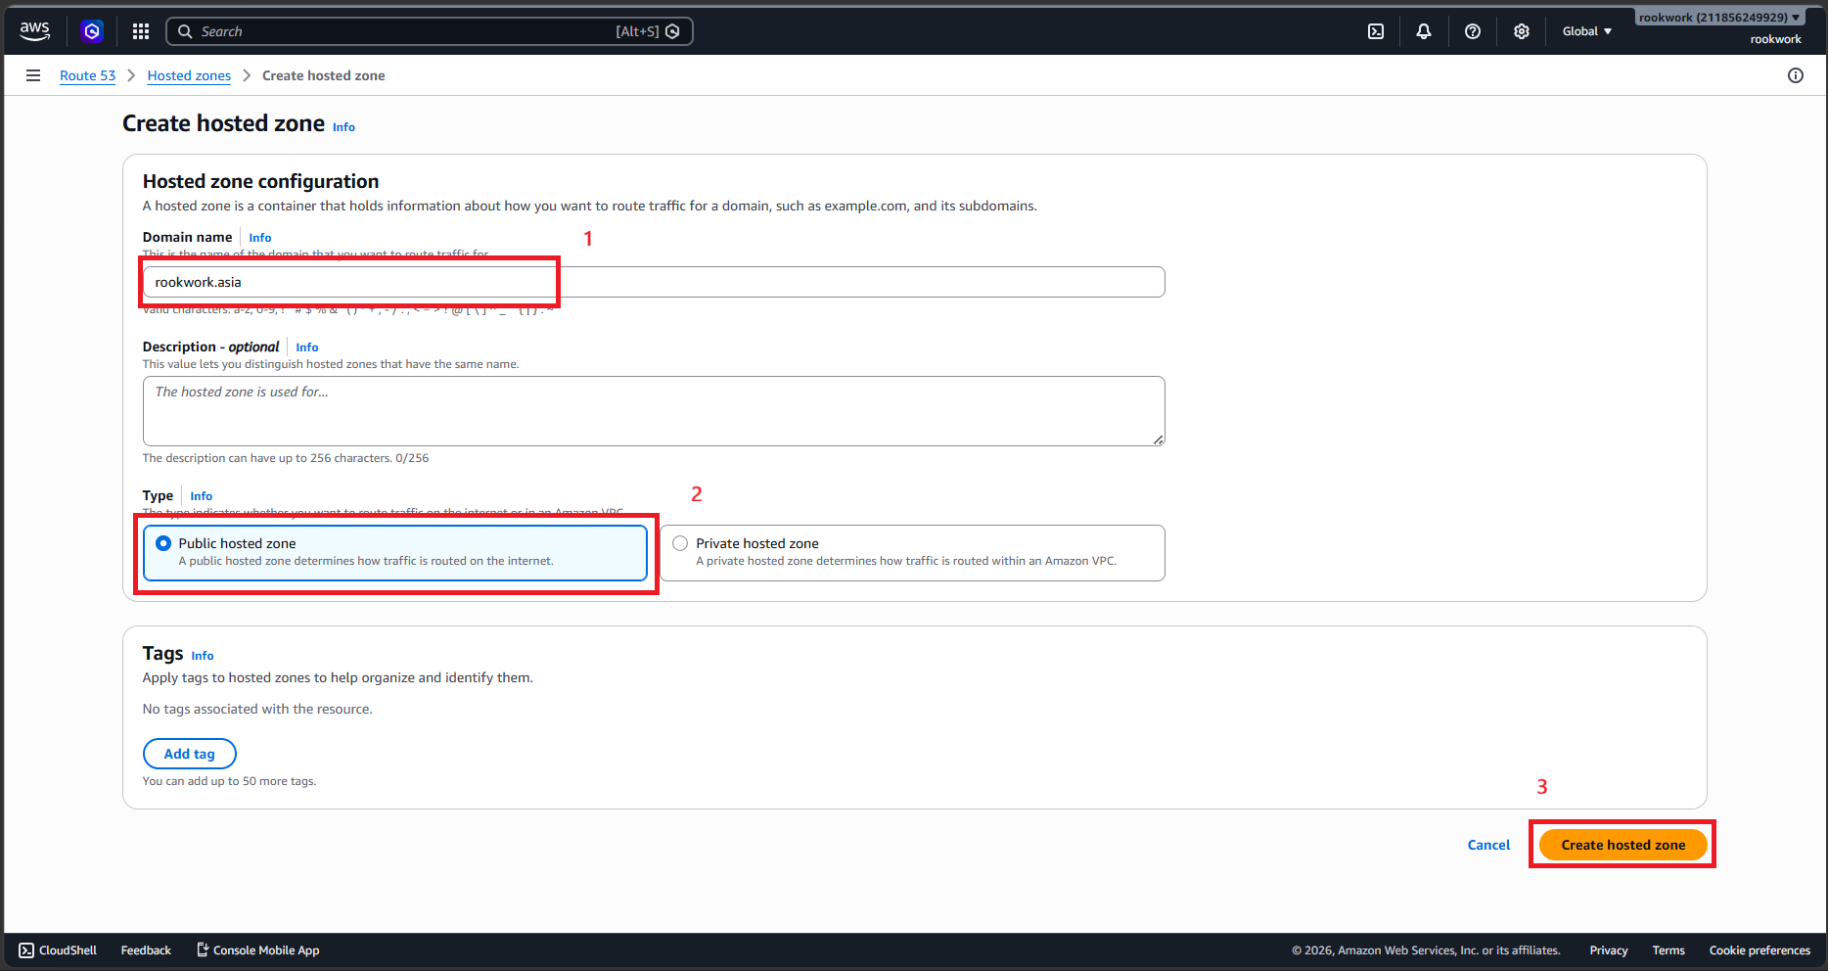Viewport: 1828px width, 971px height.
Task: Click 'No tags associated with the resource.' text
Action: click(257, 709)
